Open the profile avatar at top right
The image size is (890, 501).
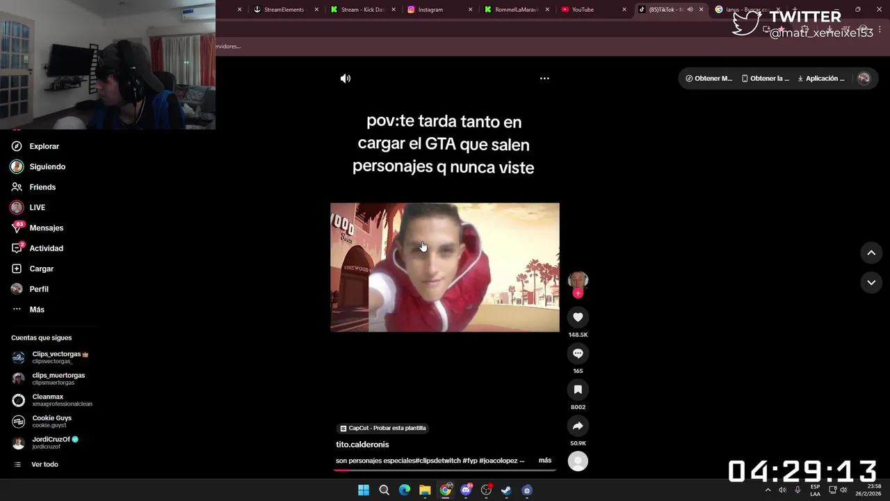tap(864, 79)
